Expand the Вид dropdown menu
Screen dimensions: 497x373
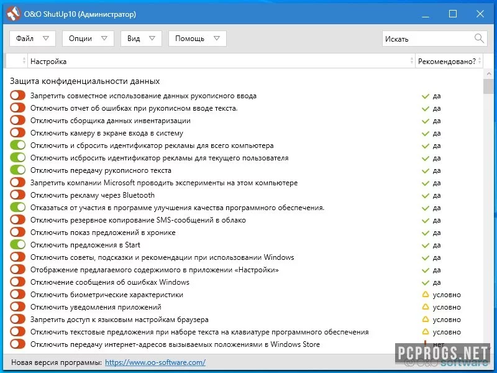pyautogui.click(x=141, y=39)
